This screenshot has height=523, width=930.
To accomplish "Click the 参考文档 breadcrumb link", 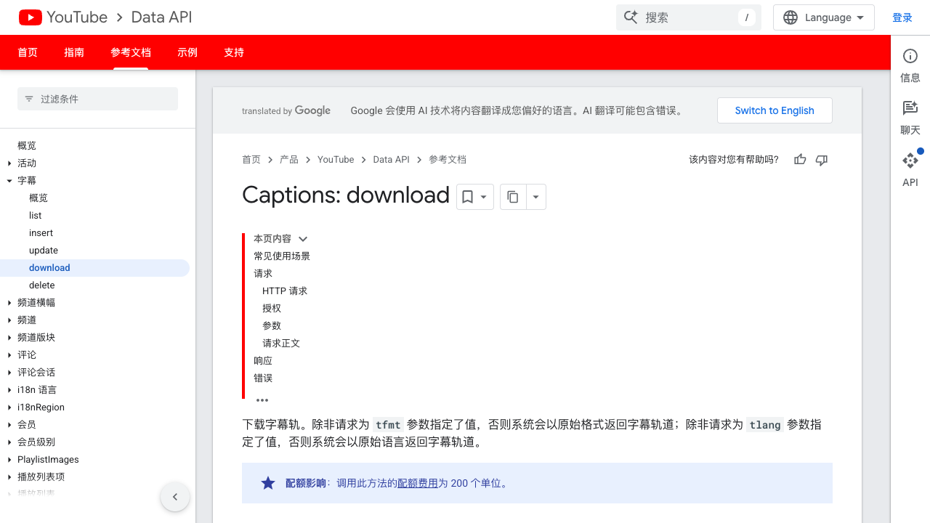I will click(448, 160).
